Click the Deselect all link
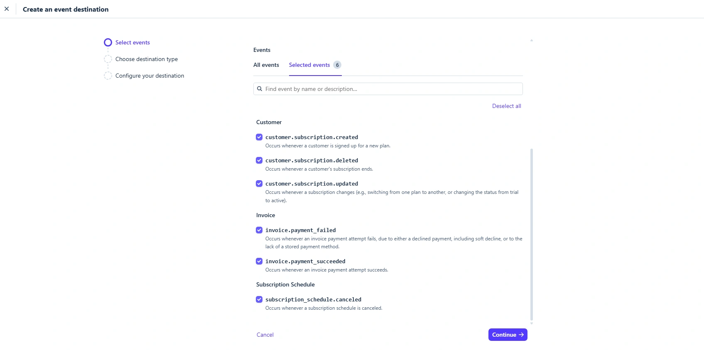This screenshot has height=350, width=704. click(506, 106)
